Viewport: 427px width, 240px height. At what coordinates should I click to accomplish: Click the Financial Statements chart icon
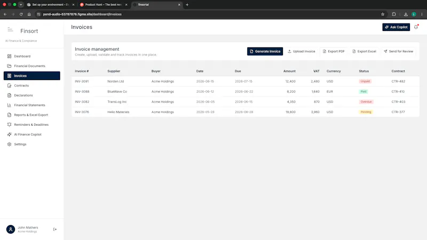pos(9,105)
